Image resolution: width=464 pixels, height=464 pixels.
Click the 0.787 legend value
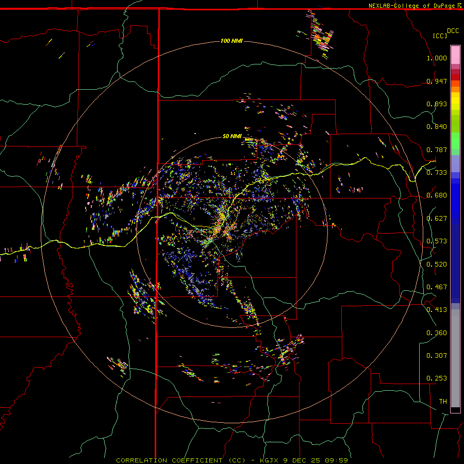click(x=437, y=150)
